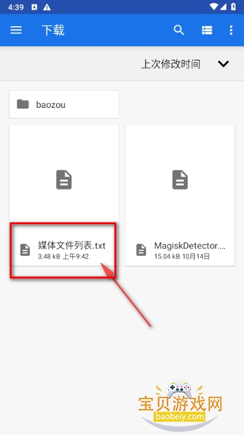Image resolution: width=244 pixels, height=435 pixels.
Task: Open the 上次修改时间 sort dropdown
Action: (x=170, y=64)
